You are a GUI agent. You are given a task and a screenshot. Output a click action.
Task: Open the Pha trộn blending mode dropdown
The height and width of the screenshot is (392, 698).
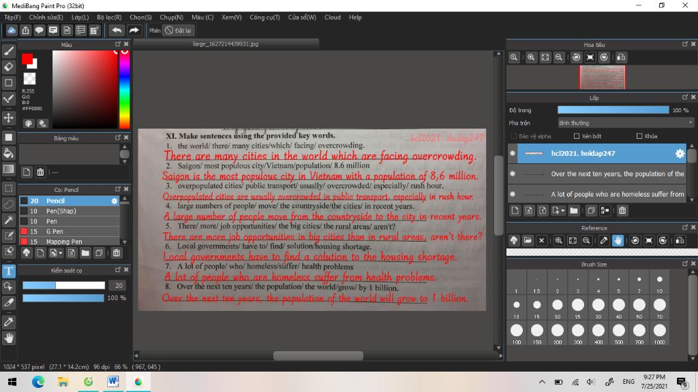coord(625,123)
